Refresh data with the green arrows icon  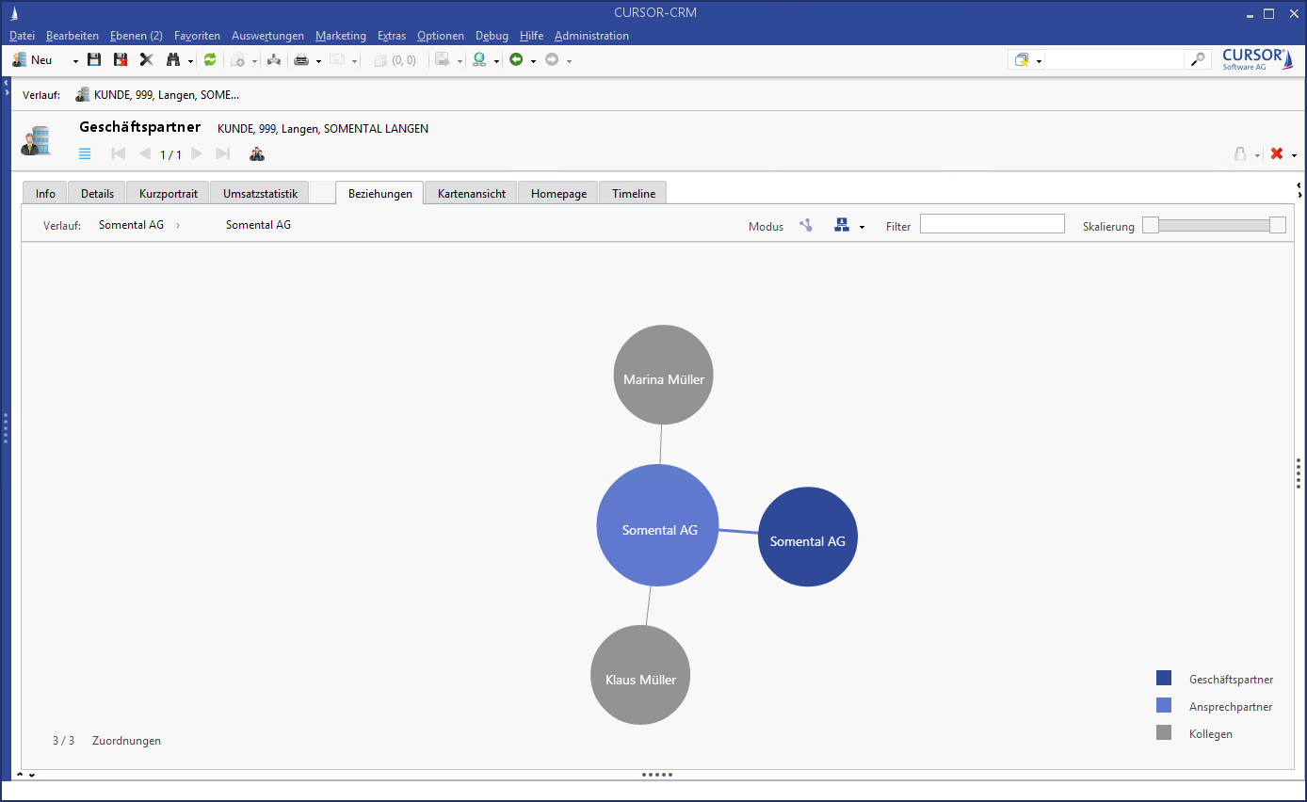210,59
